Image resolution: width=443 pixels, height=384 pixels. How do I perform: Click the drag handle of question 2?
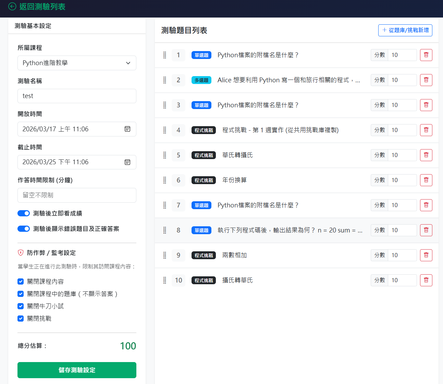point(165,80)
